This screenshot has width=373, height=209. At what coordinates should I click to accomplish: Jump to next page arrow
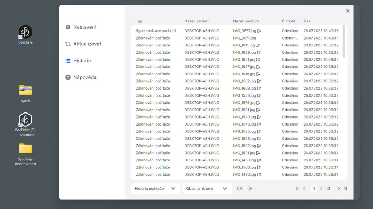click(x=339, y=189)
